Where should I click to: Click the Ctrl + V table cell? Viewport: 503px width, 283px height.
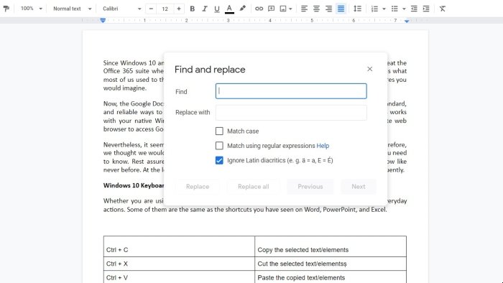tap(179, 277)
